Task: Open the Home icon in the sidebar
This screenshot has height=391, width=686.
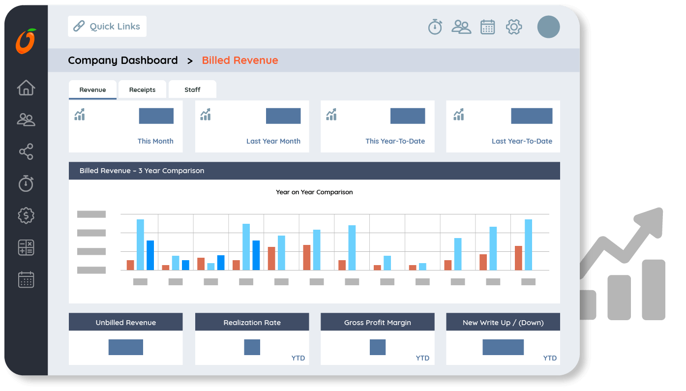Action: click(26, 88)
